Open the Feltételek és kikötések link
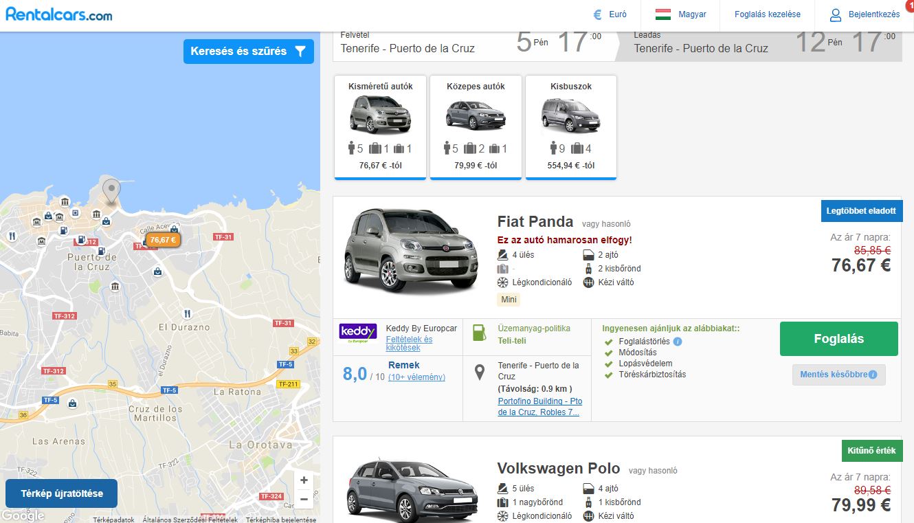914x523 pixels. [409, 344]
